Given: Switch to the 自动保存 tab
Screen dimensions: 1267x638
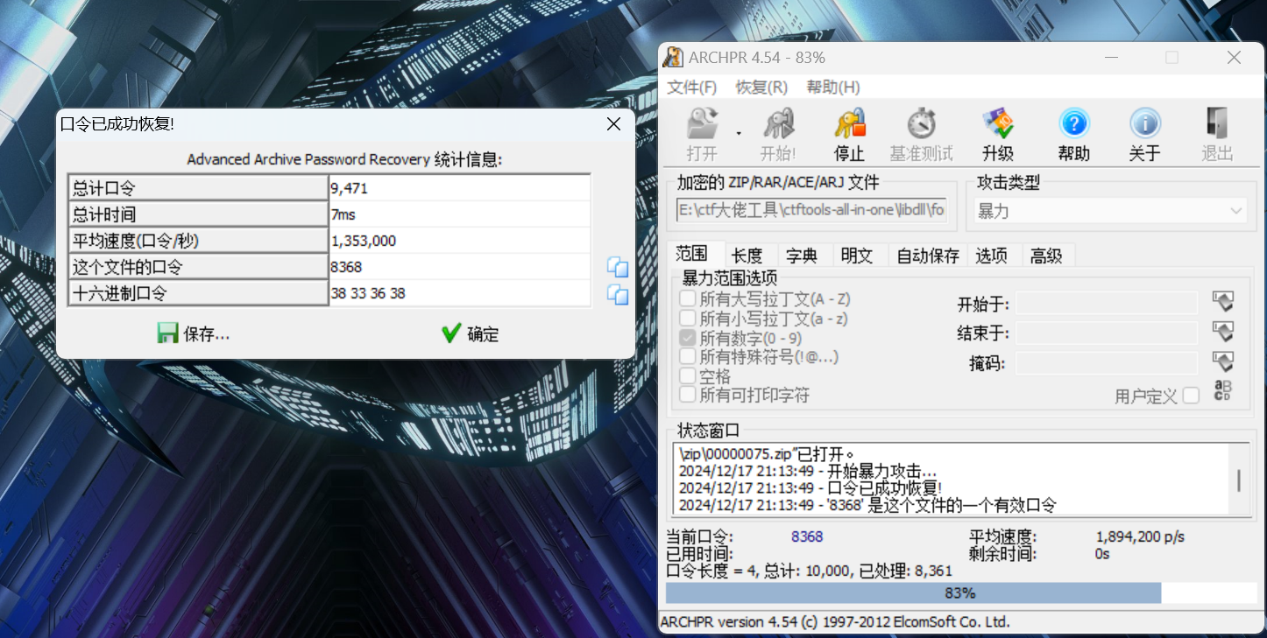Looking at the screenshot, I should (x=928, y=256).
